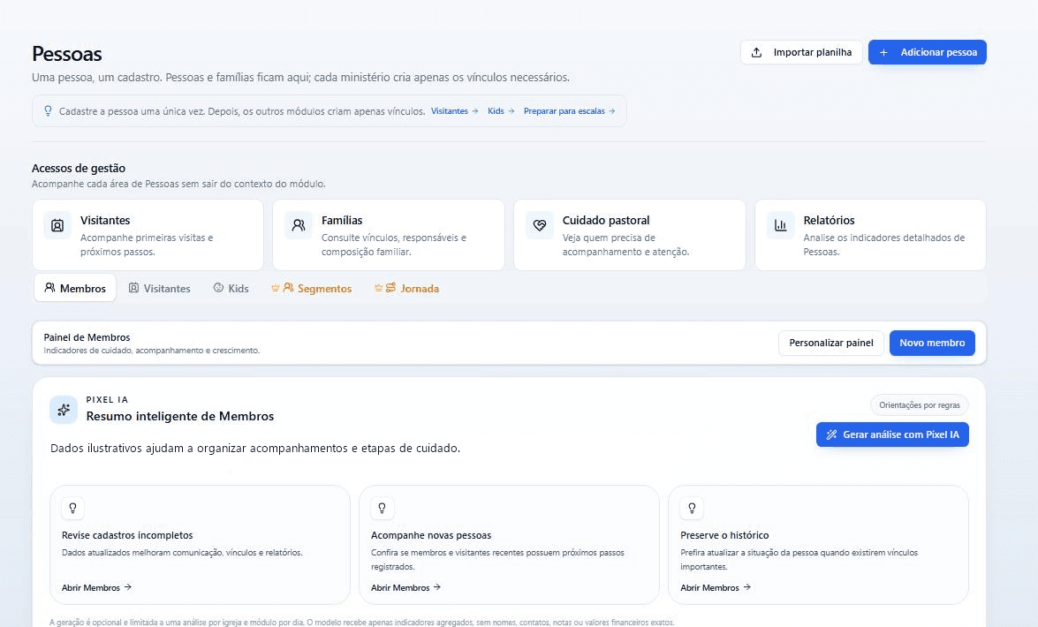Click the lightbulb icon in Preserve o histórico
The image size is (1038, 627).
pyautogui.click(x=692, y=508)
